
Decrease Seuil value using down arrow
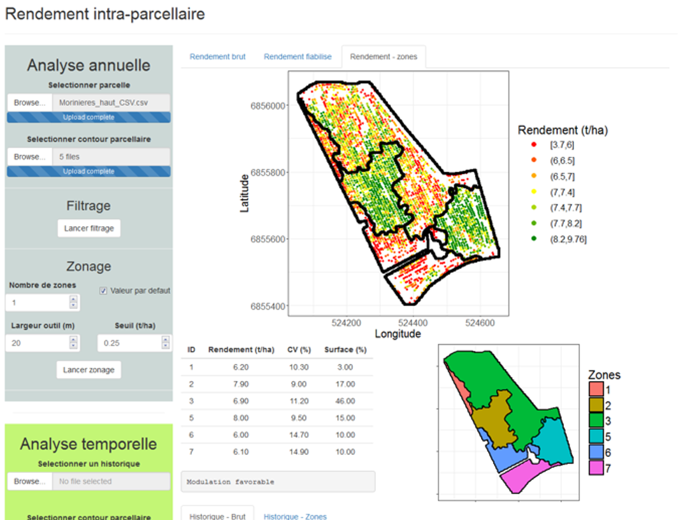pyautogui.click(x=166, y=347)
